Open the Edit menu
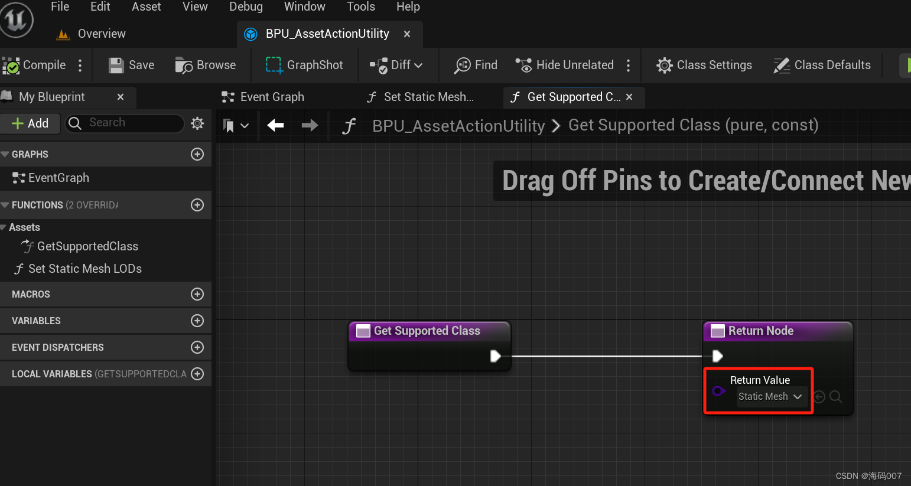 100,7
